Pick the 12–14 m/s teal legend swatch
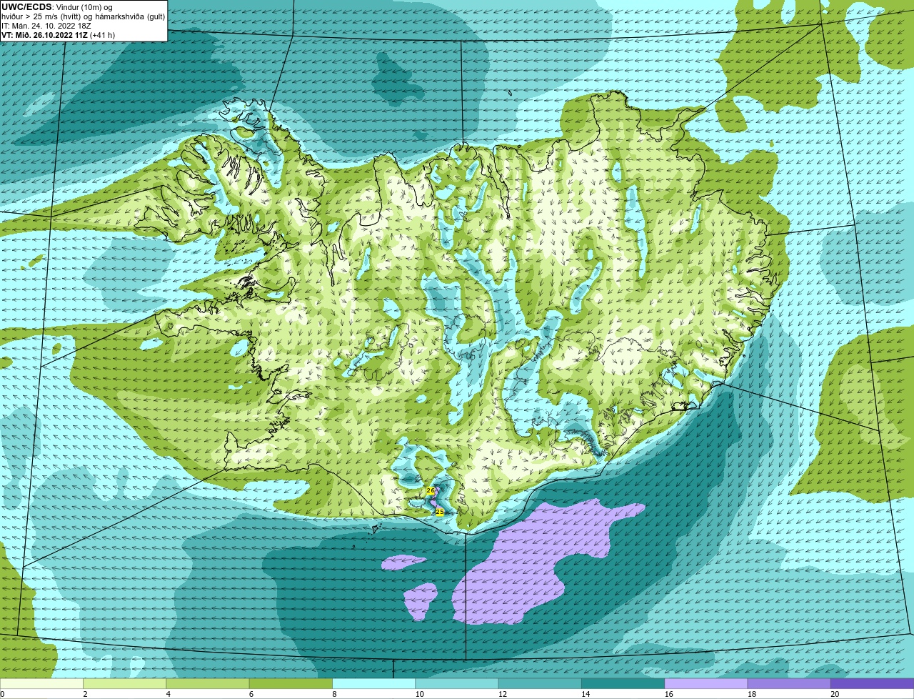The image size is (914, 699). click(x=541, y=684)
